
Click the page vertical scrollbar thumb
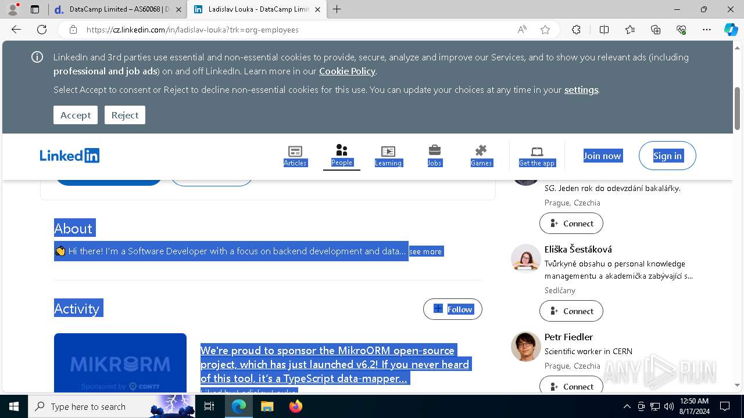click(x=738, y=109)
